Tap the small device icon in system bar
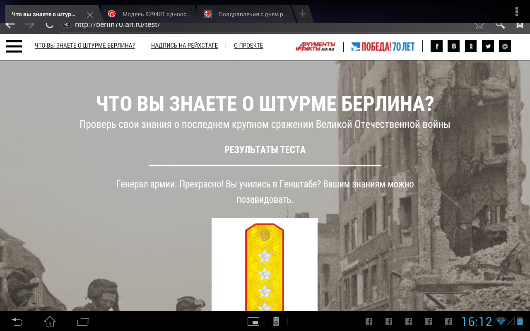The height and width of the screenshot is (331, 530). [276, 321]
